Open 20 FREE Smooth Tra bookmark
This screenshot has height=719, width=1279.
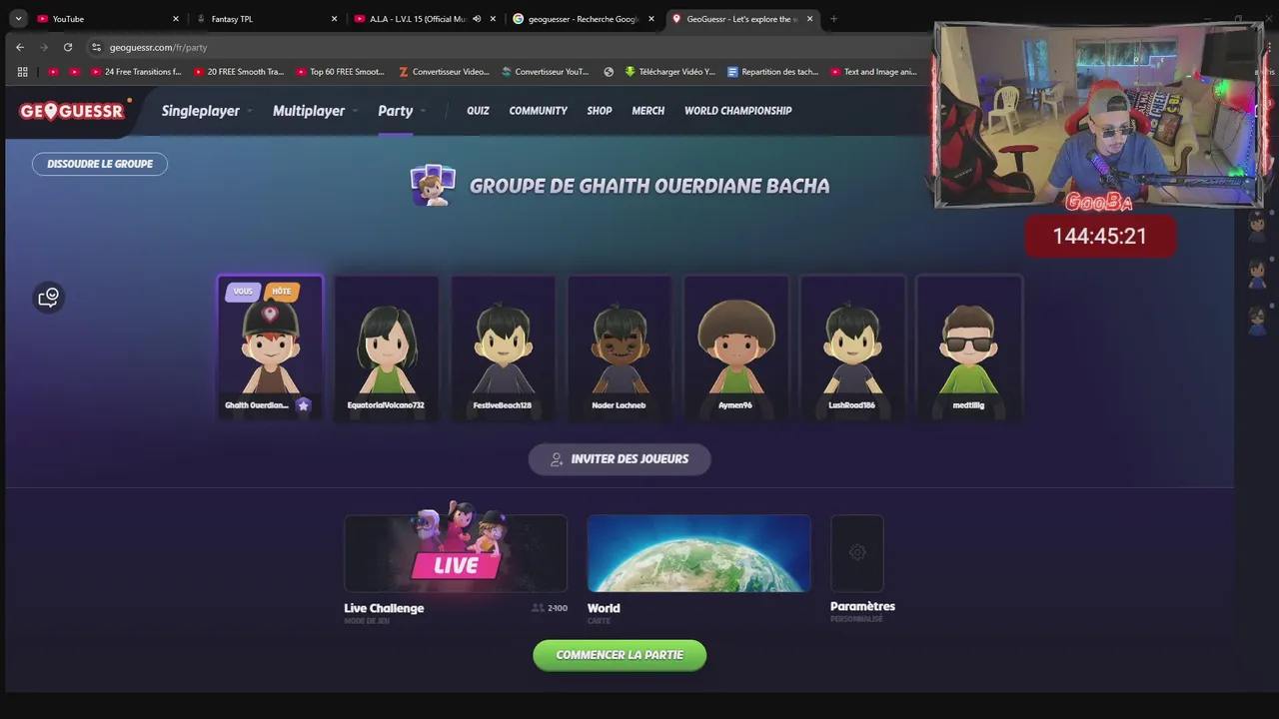point(239,72)
